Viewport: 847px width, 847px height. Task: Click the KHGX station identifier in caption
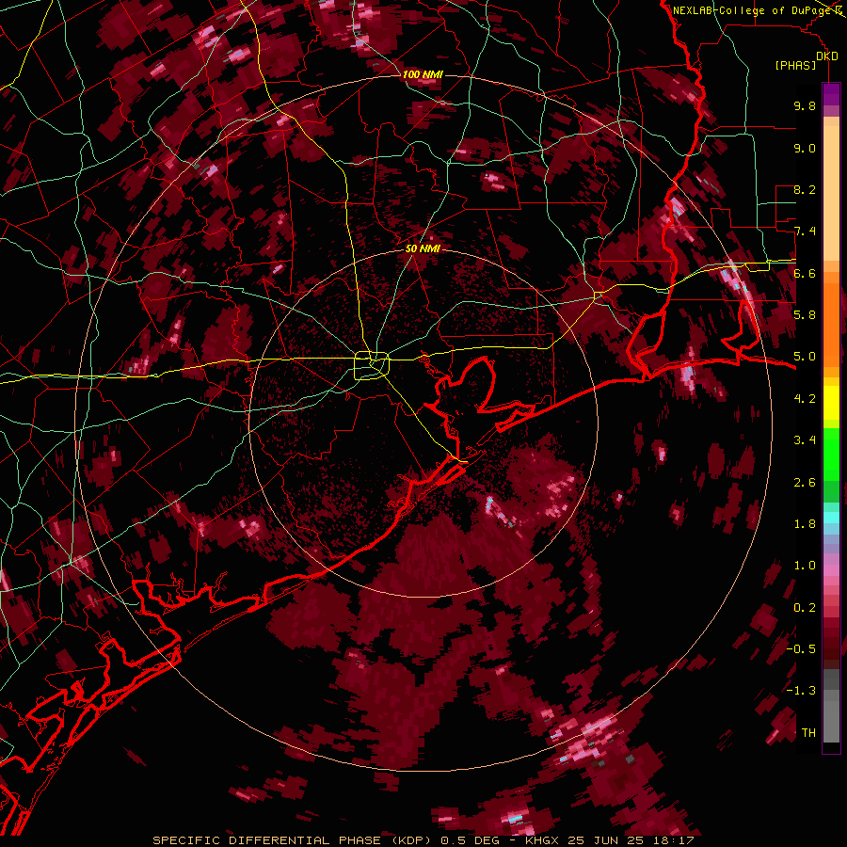544,840
